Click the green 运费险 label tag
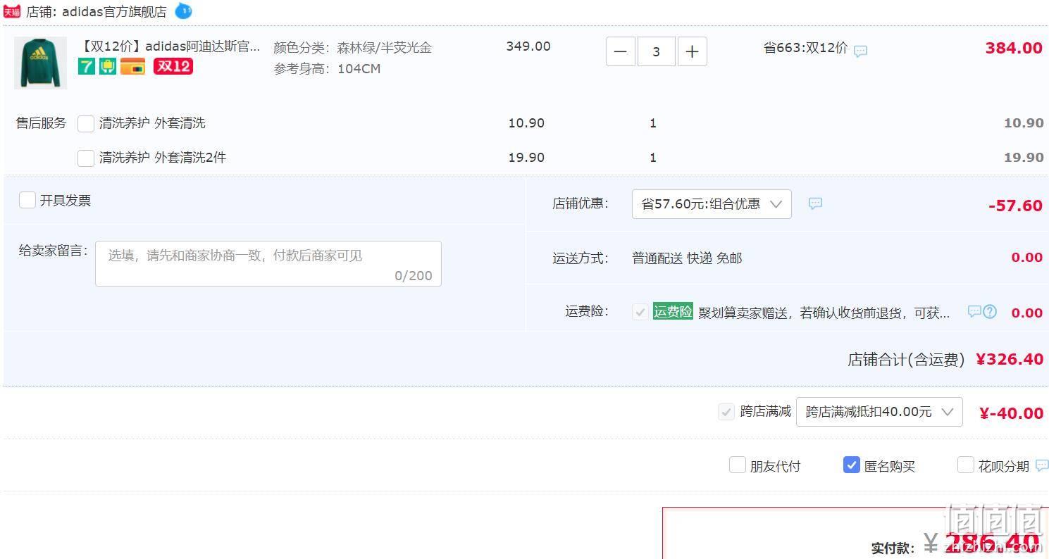1049x559 pixels. [673, 311]
